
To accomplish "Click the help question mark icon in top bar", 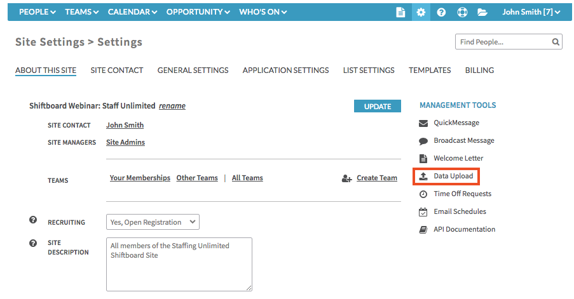I will coord(441,12).
